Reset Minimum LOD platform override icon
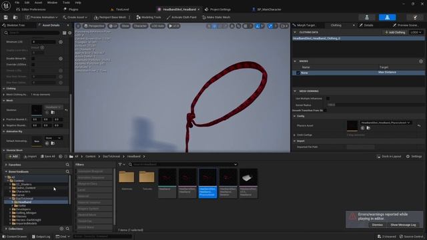 tap(61, 42)
